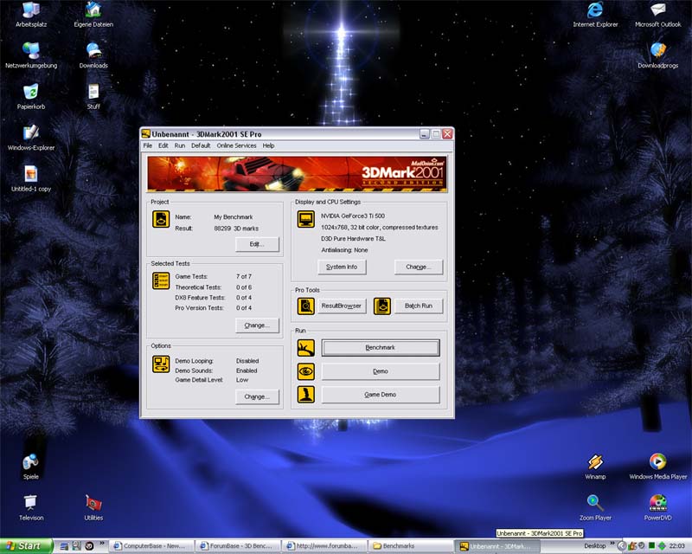Switch to http://www.forumba... taskbar window
The width and height of the screenshot is (692, 554).
[x=324, y=546]
